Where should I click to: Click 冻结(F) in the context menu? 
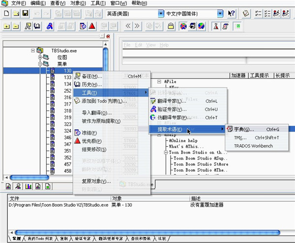coord(89,133)
